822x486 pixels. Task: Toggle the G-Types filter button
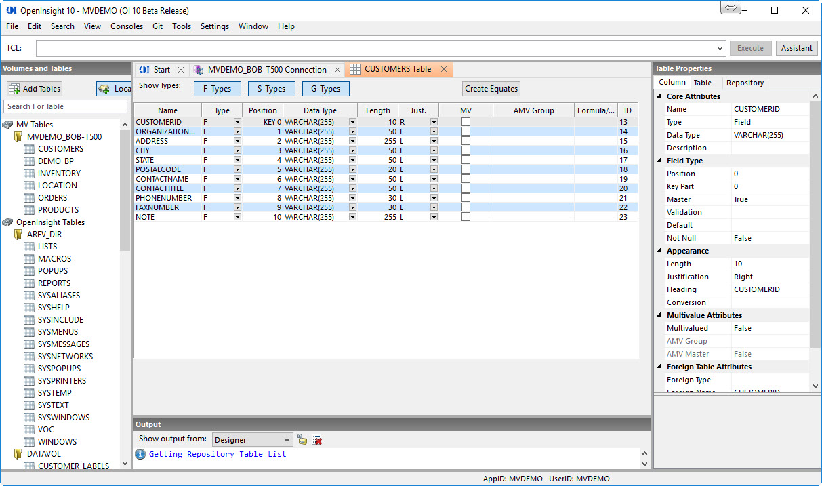pyautogui.click(x=325, y=89)
